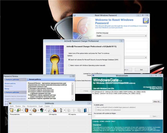Select 'Search all volumes' SAM radio option
Screen dimensions: 167x133
[69, 59]
